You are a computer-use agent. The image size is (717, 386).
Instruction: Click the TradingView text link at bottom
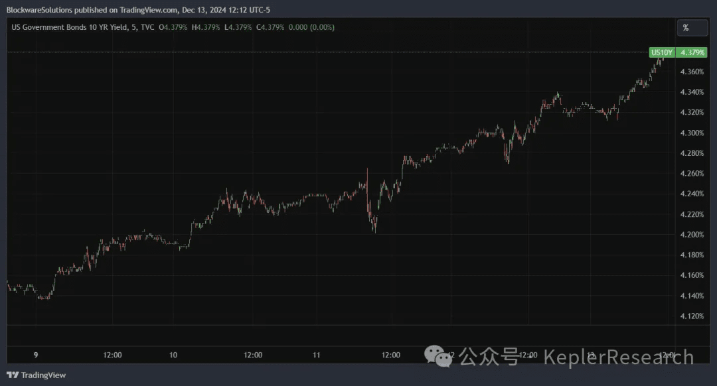click(x=43, y=375)
